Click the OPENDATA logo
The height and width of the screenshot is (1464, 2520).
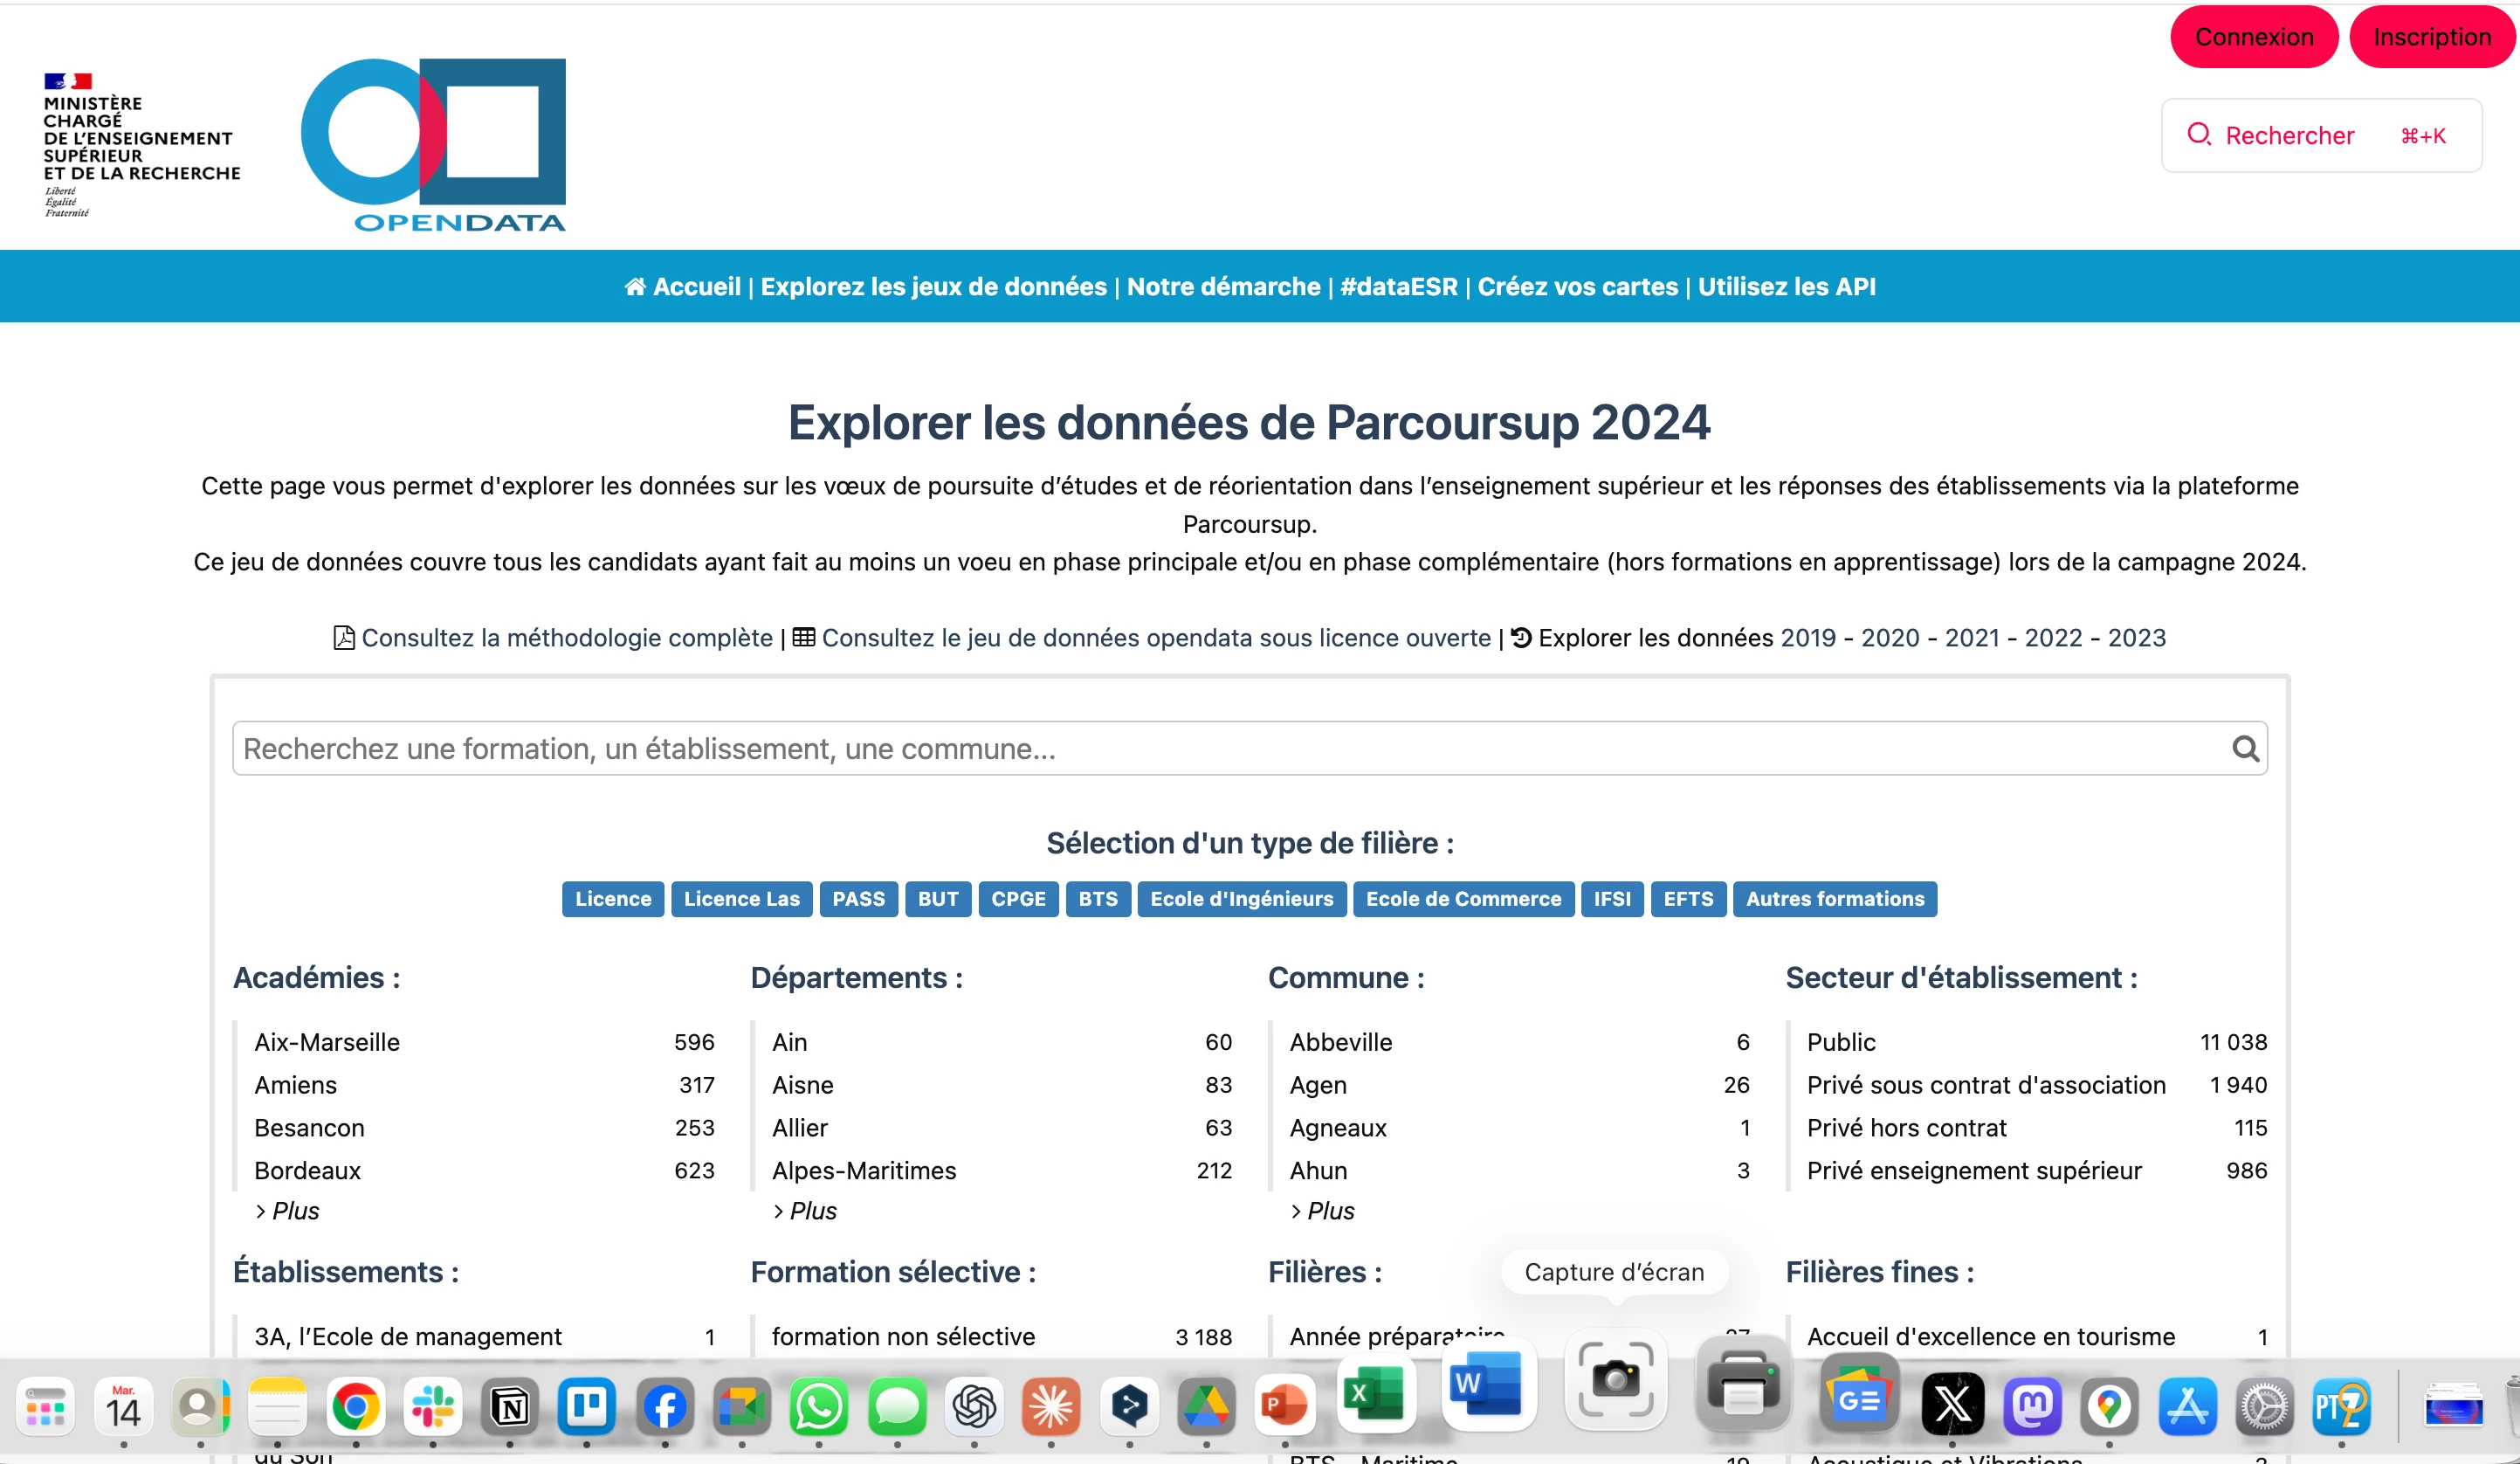[x=434, y=145]
